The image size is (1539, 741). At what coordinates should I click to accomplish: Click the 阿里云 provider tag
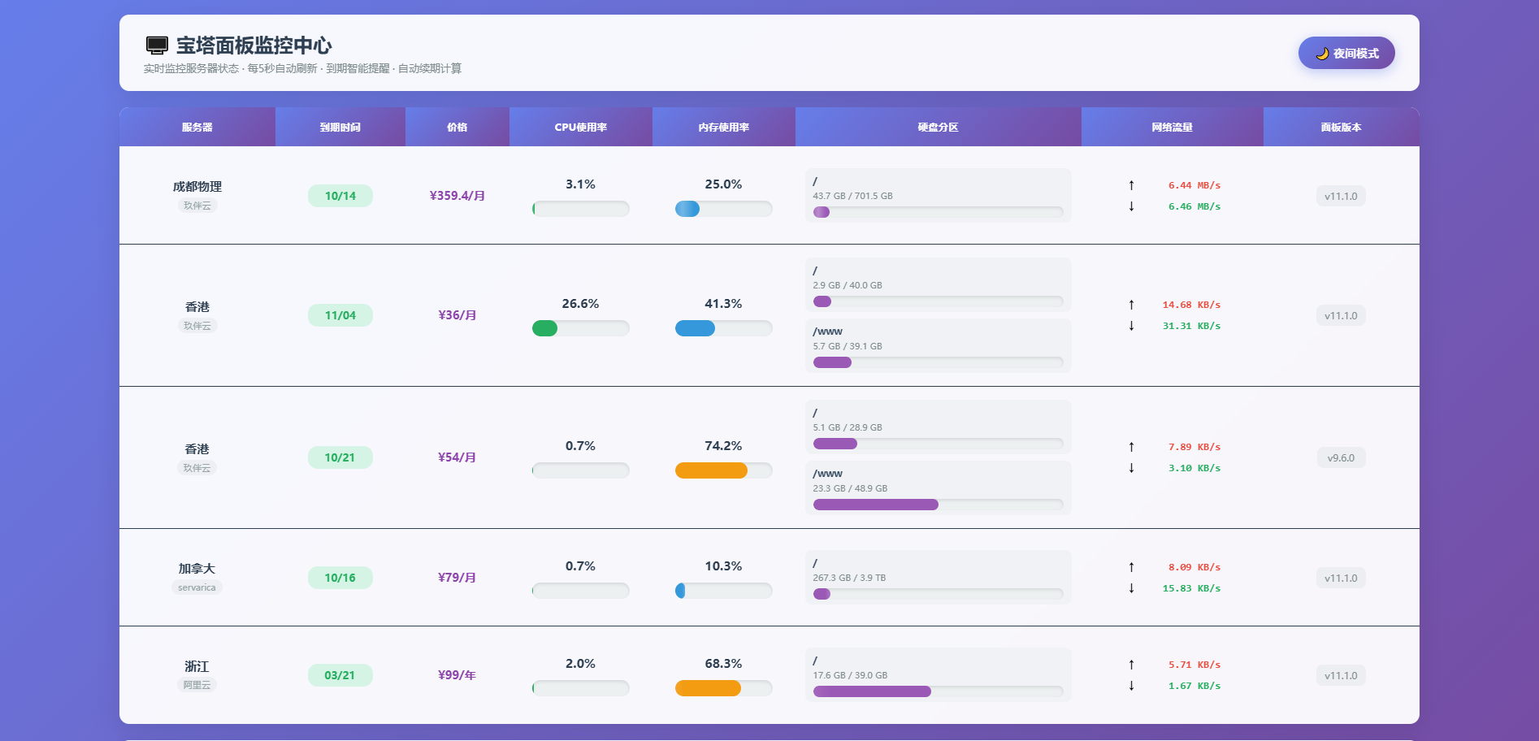tap(197, 685)
